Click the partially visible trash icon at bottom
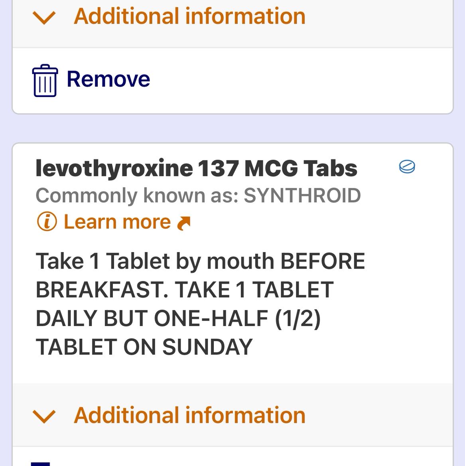This screenshot has width=465, height=466. 40,464
